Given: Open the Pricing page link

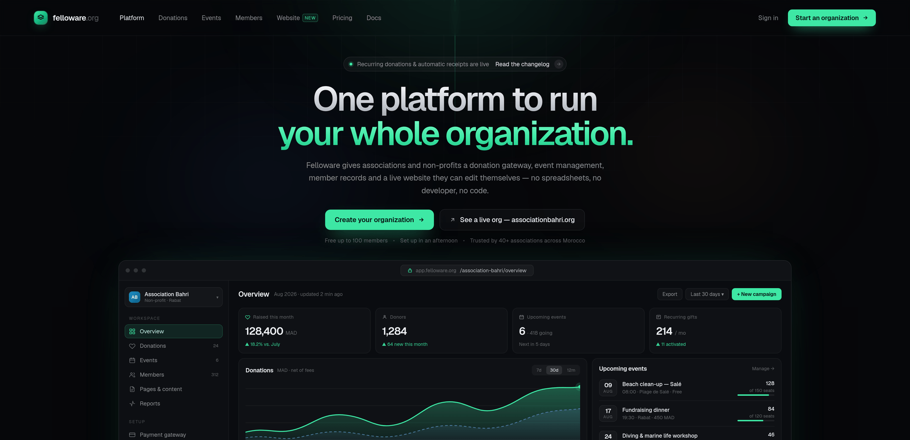Looking at the screenshot, I should 342,18.
